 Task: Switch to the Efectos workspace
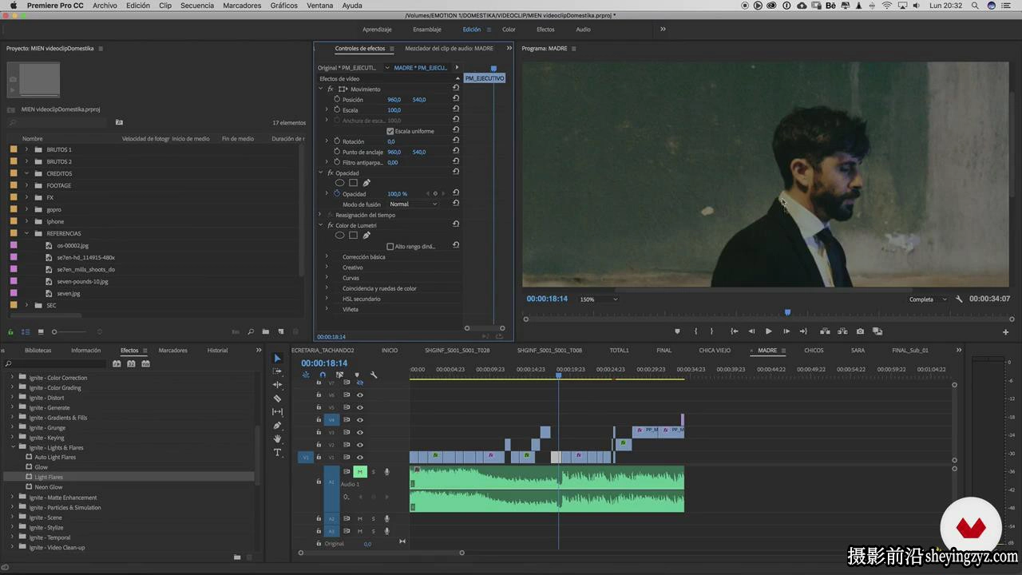point(545,30)
